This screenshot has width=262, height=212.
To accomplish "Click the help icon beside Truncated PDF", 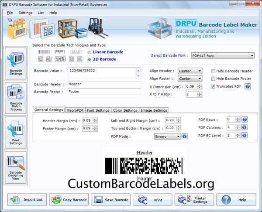I will (248, 86).
